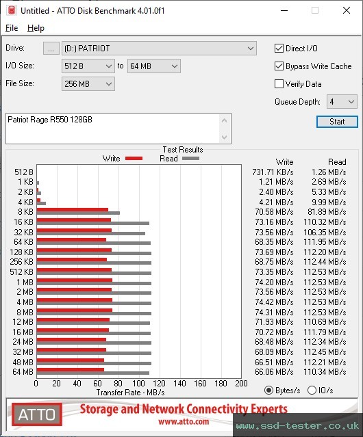Click the 110.34 MB/s read result
Image resolution: width=363 pixels, height=437 pixels.
click(x=325, y=372)
